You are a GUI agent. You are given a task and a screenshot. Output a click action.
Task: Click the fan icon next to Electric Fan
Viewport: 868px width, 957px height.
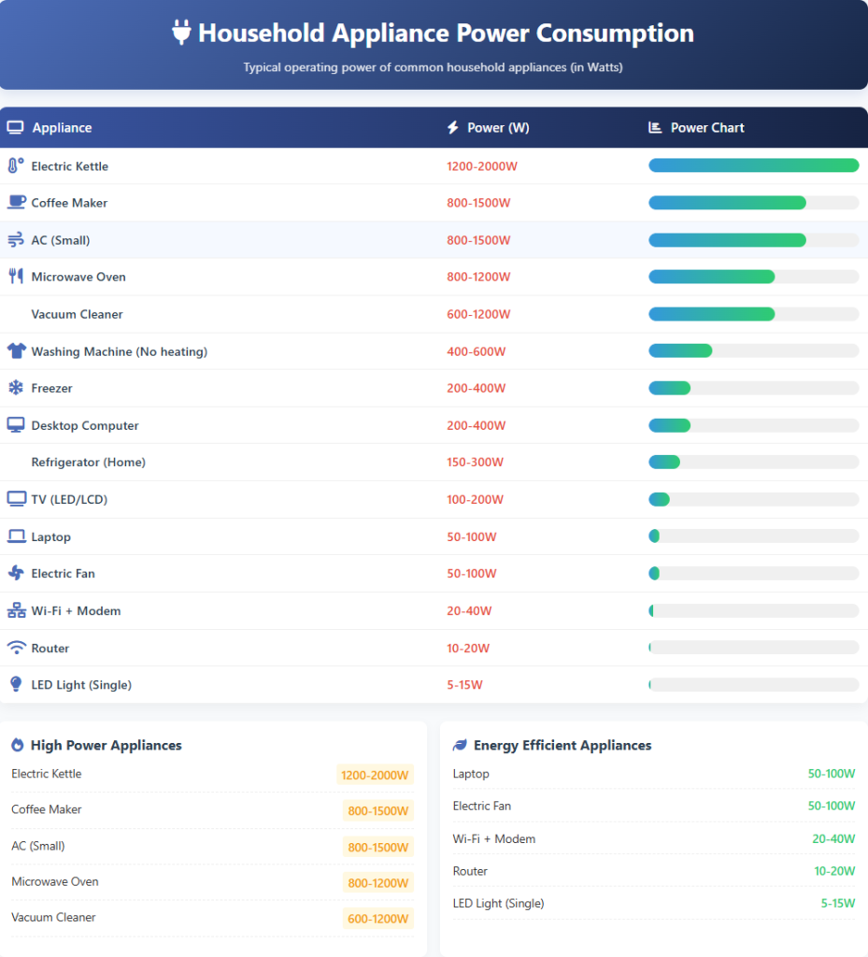click(15, 574)
